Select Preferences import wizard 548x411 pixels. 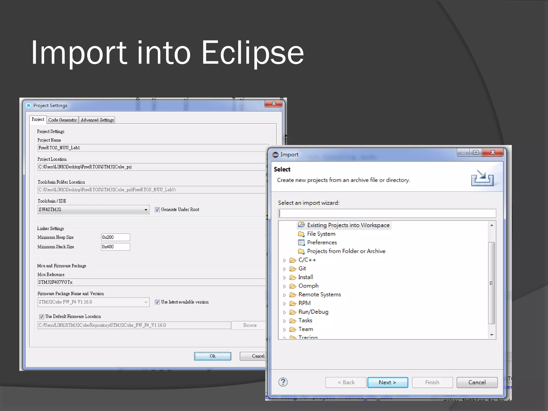322,242
